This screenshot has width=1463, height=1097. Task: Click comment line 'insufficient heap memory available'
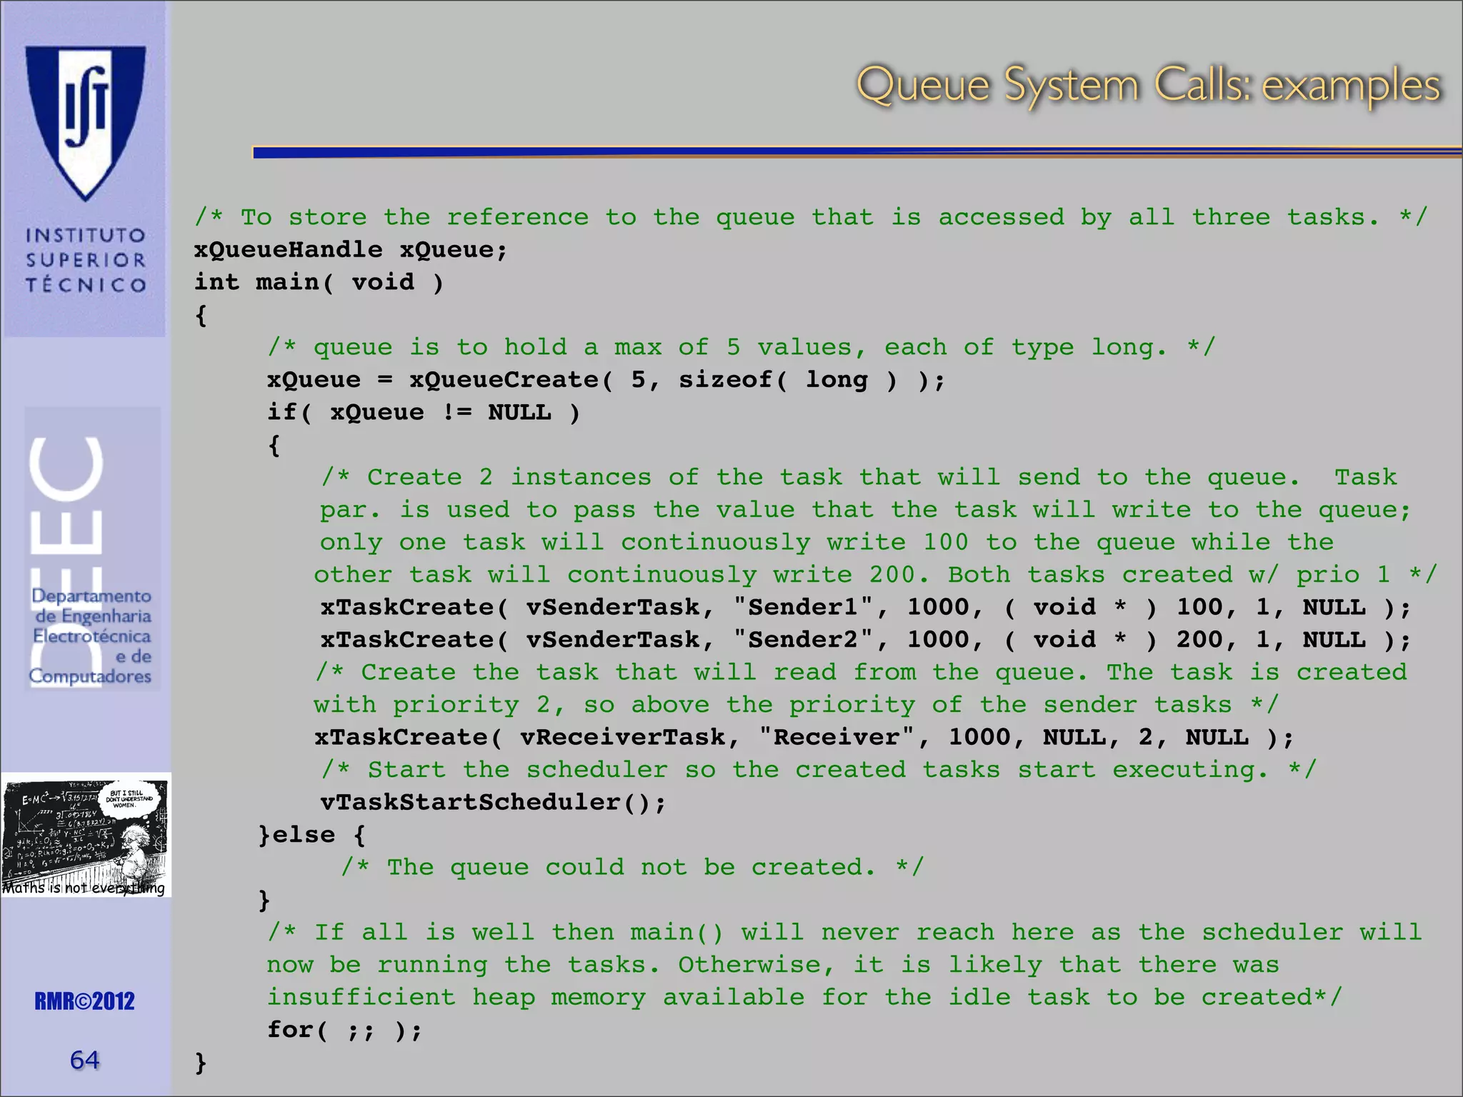(x=805, y=998)
